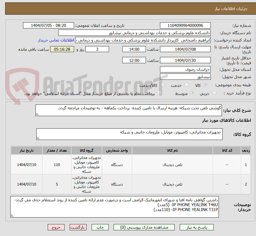
Task: Grab resize handle of توضیحات خریدار box
Action: coord(12,216)
